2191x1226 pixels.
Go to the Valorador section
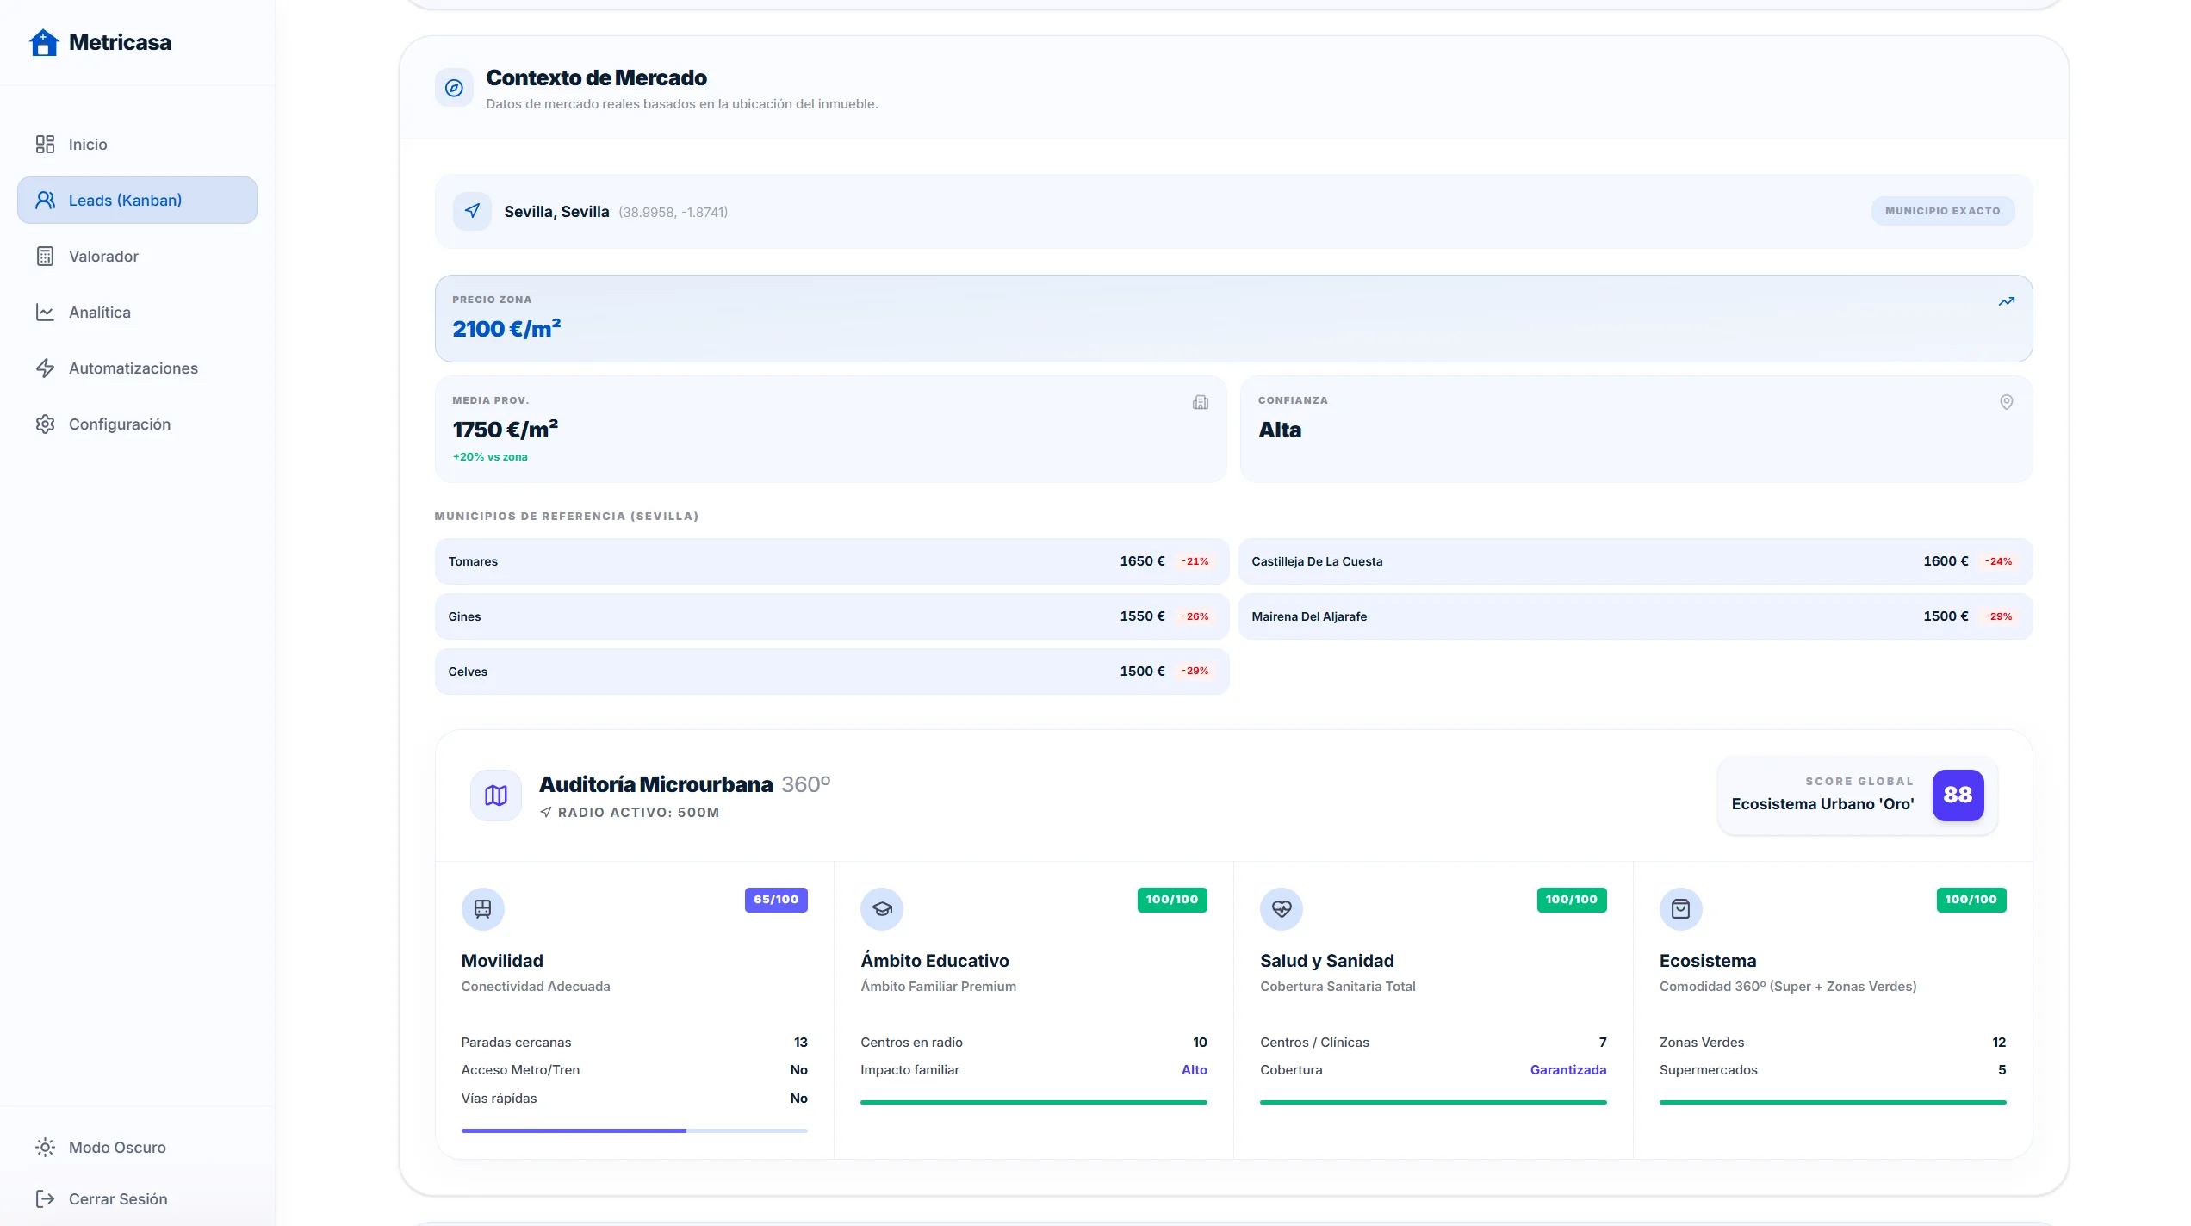(x=103, y=256)
